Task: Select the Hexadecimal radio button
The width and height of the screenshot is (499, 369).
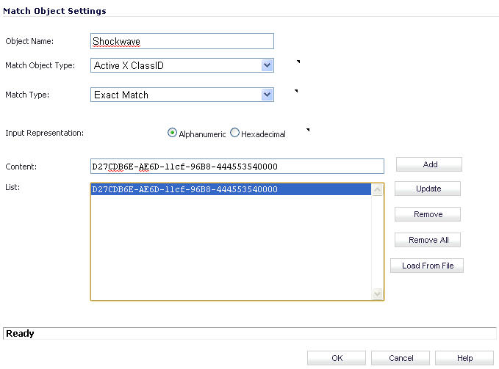Action: tap(234, 133)
